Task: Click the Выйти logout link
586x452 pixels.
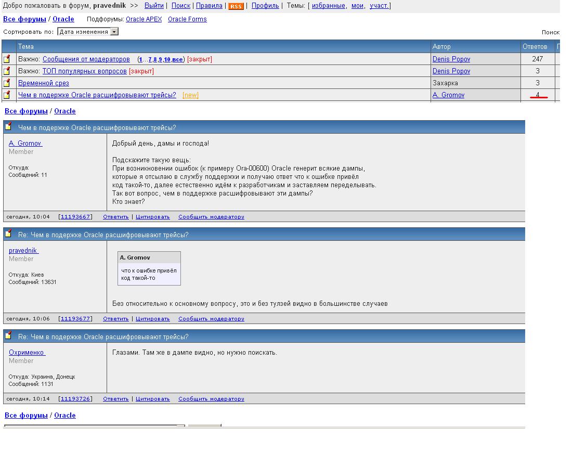Action: [153, 6]
